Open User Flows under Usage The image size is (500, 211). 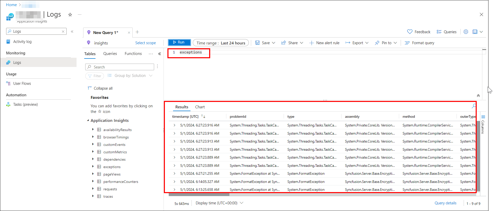point(22,84)
